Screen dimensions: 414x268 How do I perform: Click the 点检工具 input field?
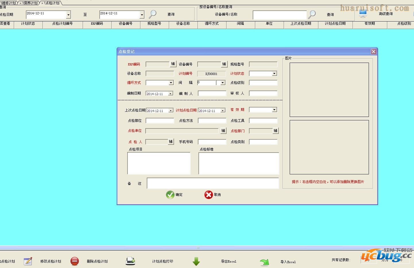pos(263,121)
